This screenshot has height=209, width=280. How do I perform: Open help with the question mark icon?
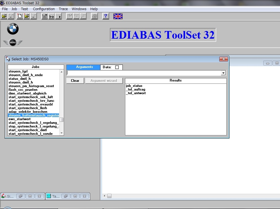(x=106, y=16)
